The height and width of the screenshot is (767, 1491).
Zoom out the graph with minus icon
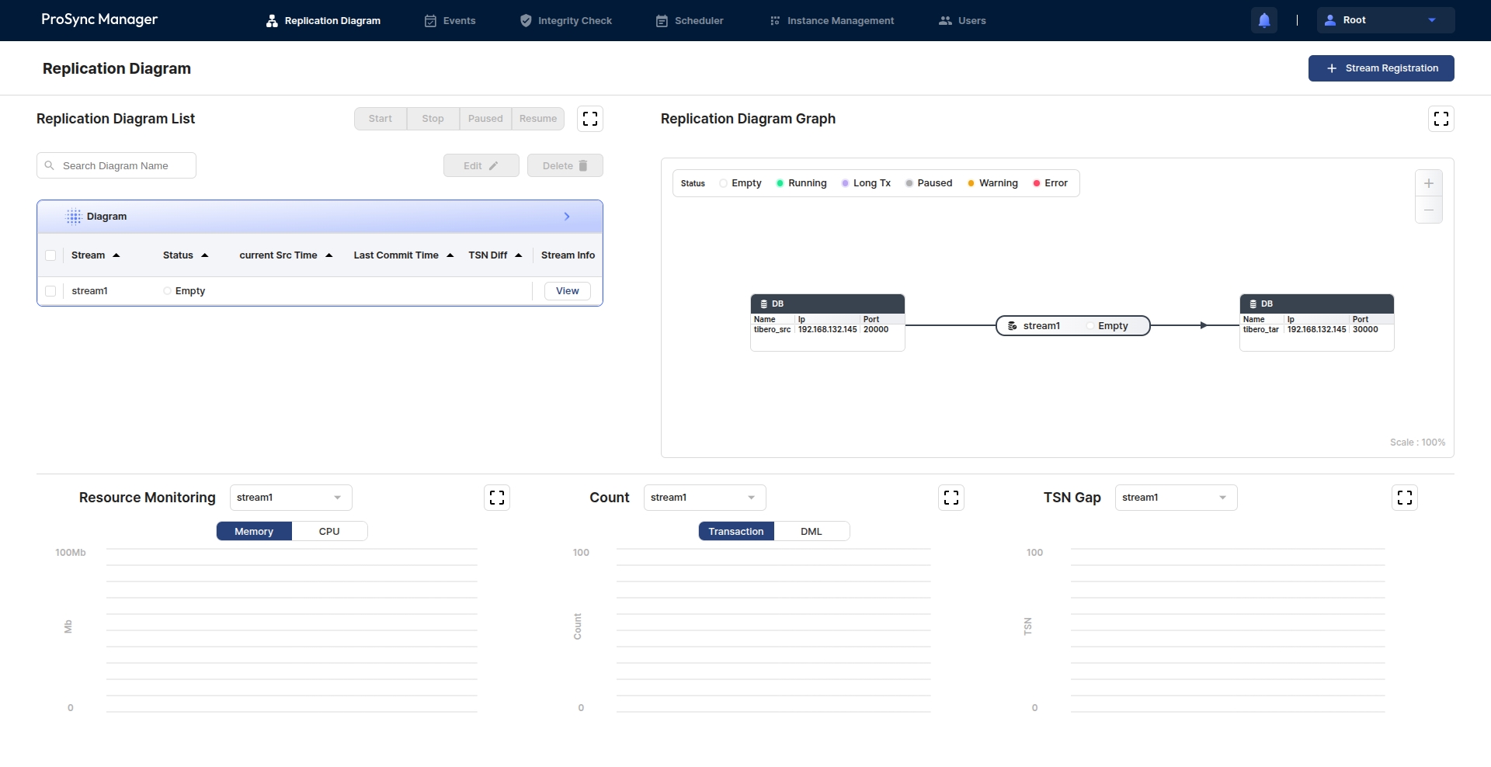(x=1428, y=210)
